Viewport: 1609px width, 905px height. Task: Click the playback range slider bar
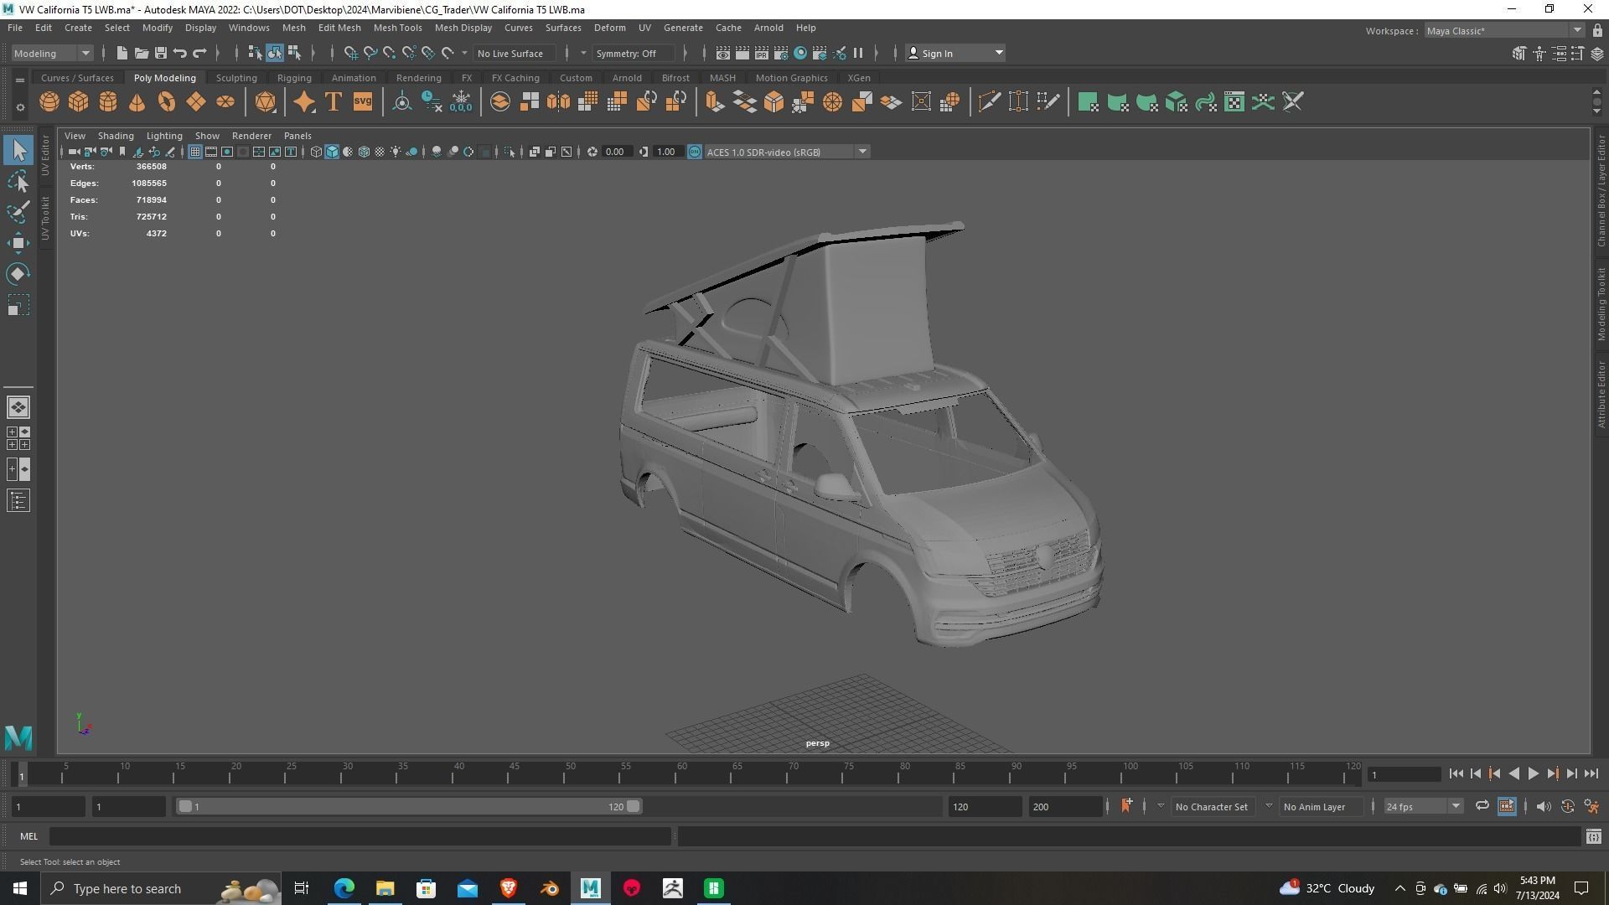coord(409,806)
